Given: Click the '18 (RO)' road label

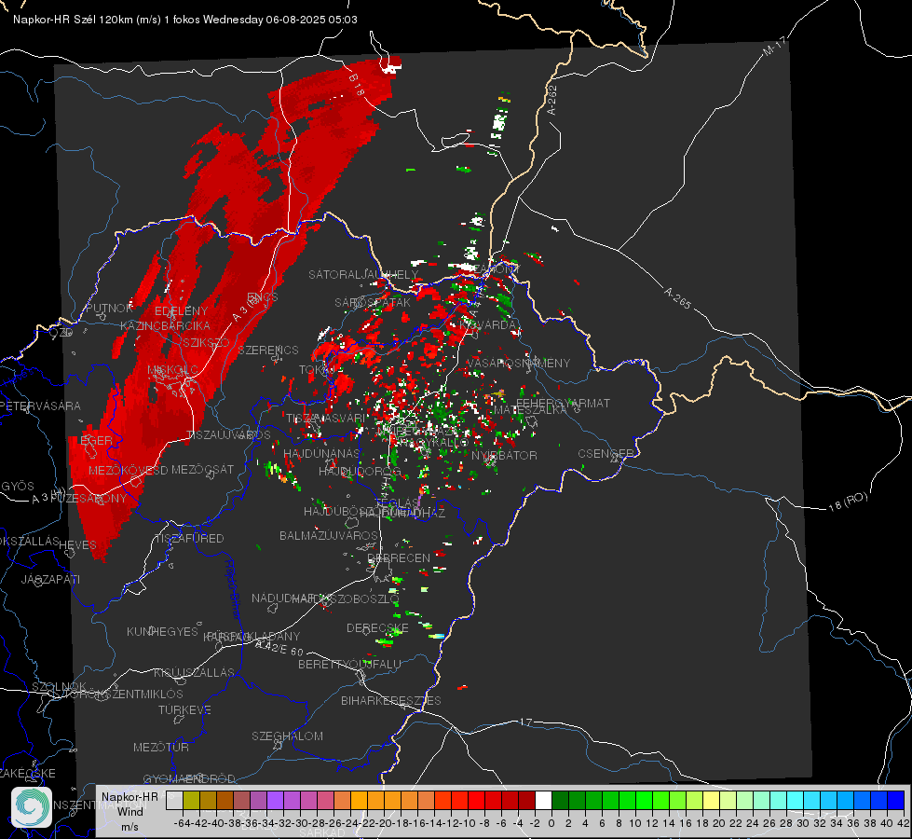Looking at the screenshot, I should pos(848,502).
